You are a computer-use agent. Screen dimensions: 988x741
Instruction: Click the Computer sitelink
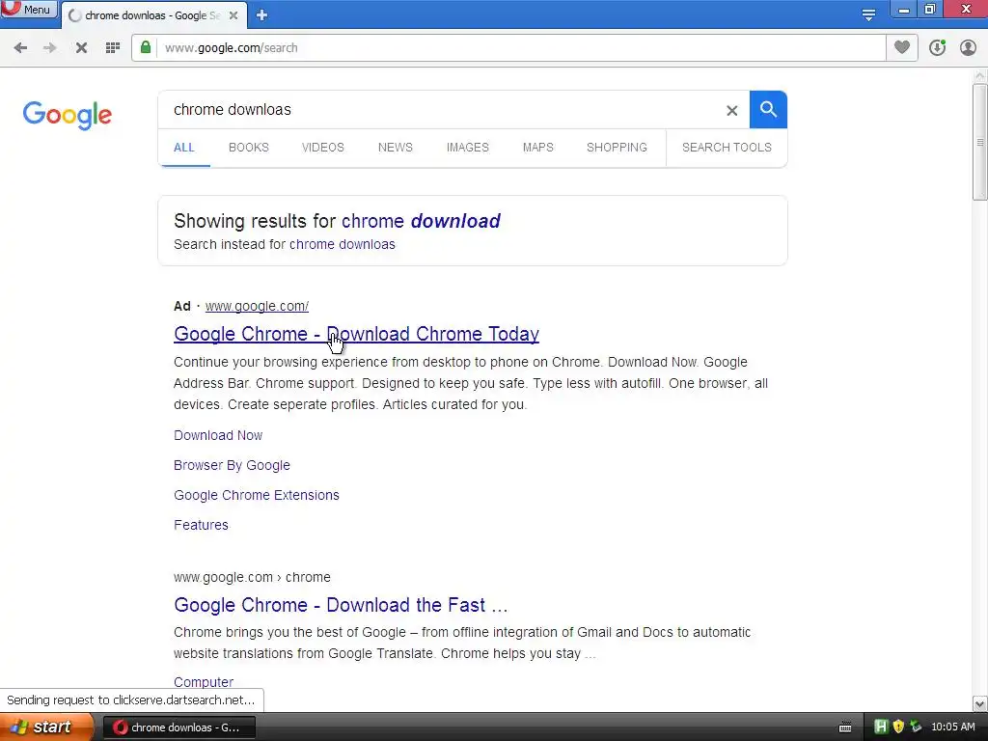[x=204, y=682]
